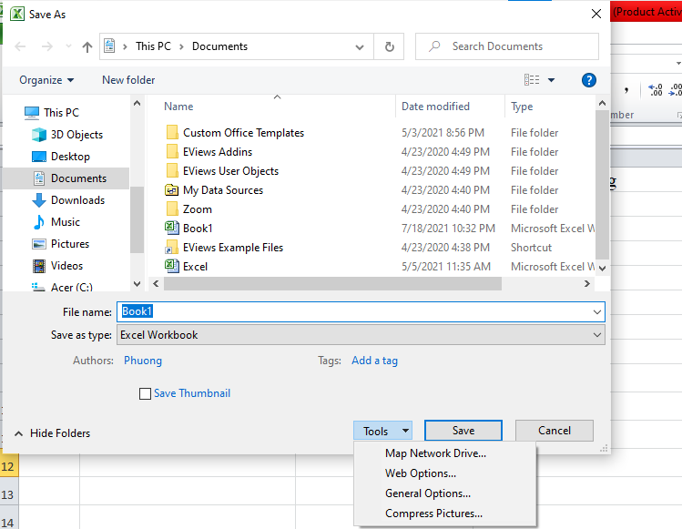
Task: Click the Pictures icon in sidebar
Action: [x=39, y=244]
